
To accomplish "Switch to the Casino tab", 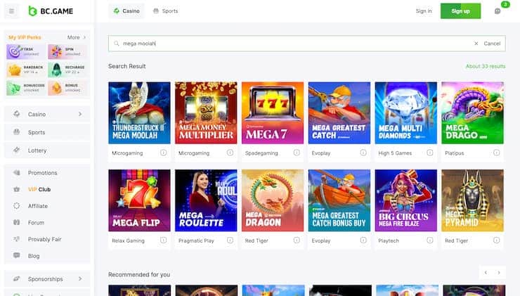I will 126,11.
